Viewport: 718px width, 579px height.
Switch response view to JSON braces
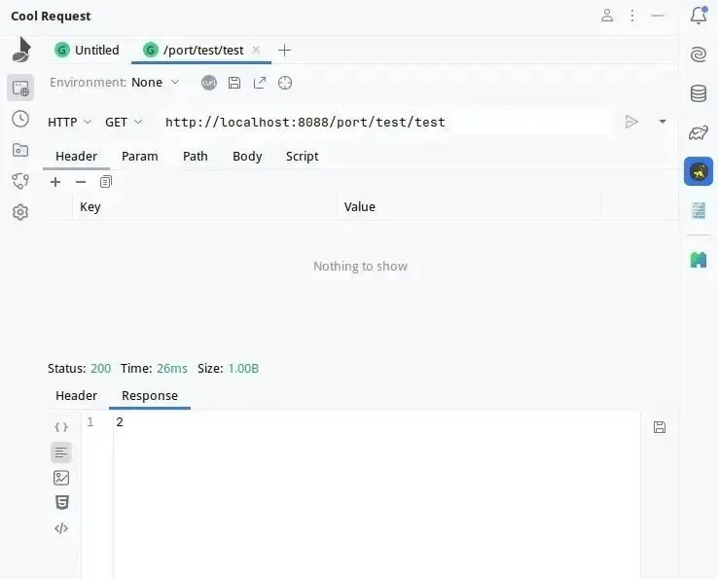[x=61, y=427]
